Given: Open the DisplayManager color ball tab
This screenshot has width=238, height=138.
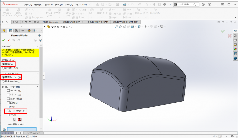Looking at the screenshot, I should tap(29, 30).
